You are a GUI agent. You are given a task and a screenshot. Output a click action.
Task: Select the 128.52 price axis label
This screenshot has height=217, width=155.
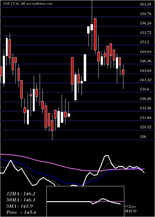[x=146, y=127]
